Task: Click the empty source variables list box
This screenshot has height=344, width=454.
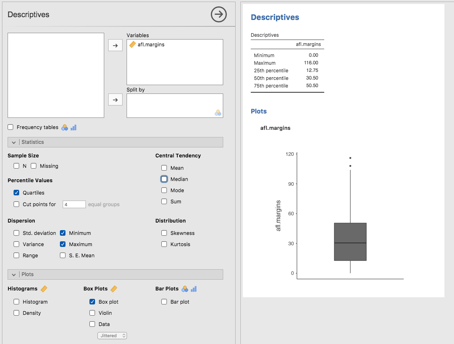Action: click(x=56, y=76)
